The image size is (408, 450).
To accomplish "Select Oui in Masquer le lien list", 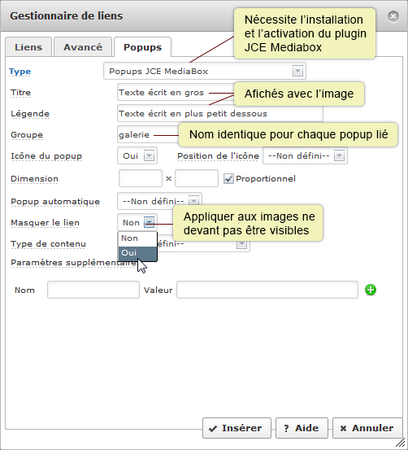I will tap(137, 253).
